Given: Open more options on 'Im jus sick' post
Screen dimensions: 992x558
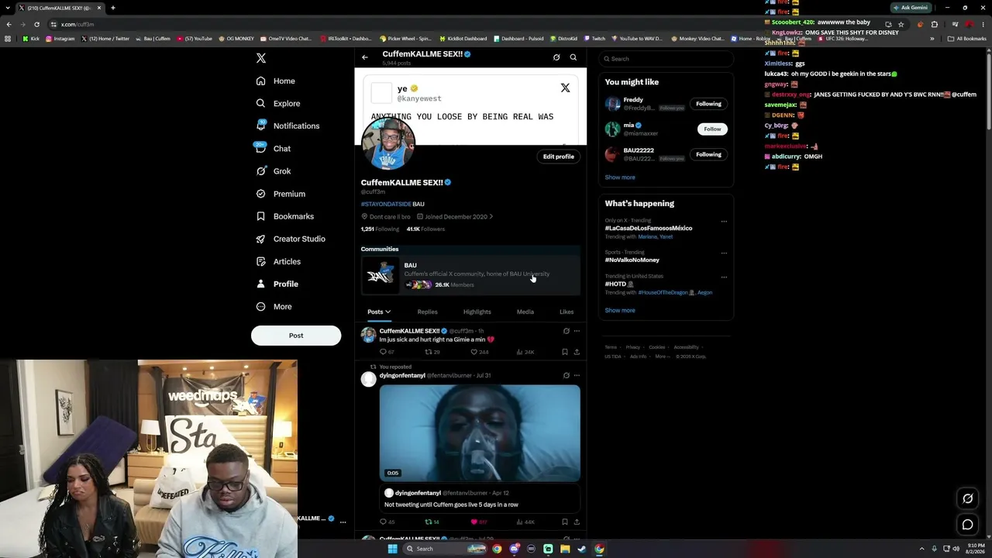Looking at the screenshot, I should pyautogui.click(x=577, y=331).
